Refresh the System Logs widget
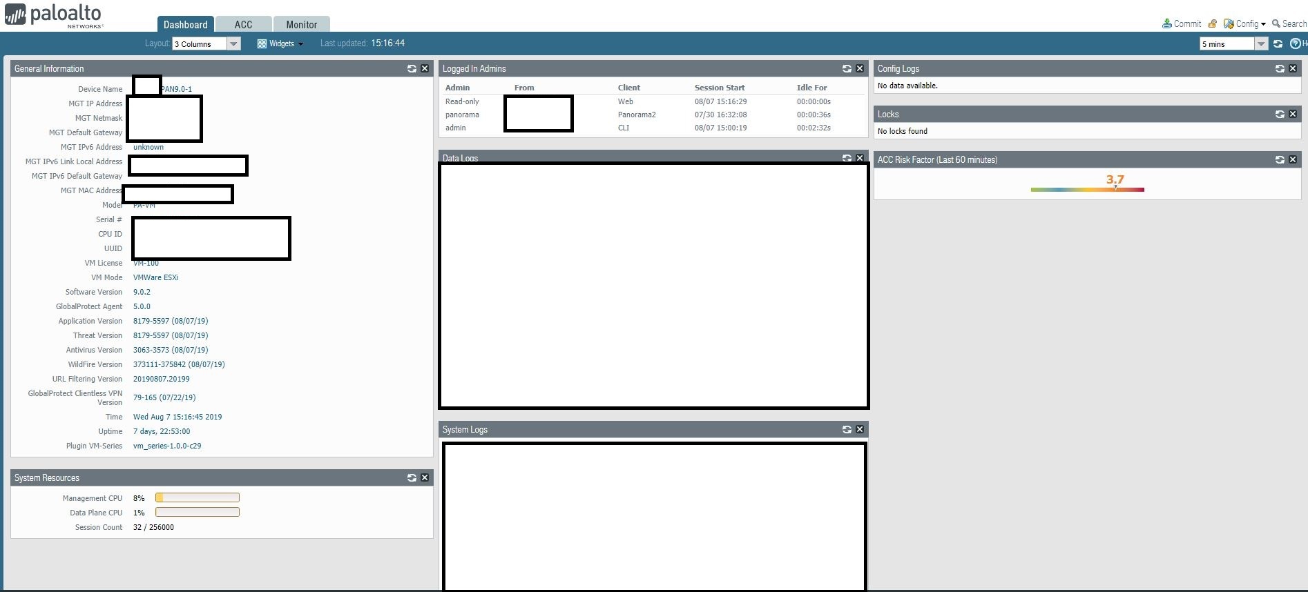The image size is (1308, 592). coord(847,430)
